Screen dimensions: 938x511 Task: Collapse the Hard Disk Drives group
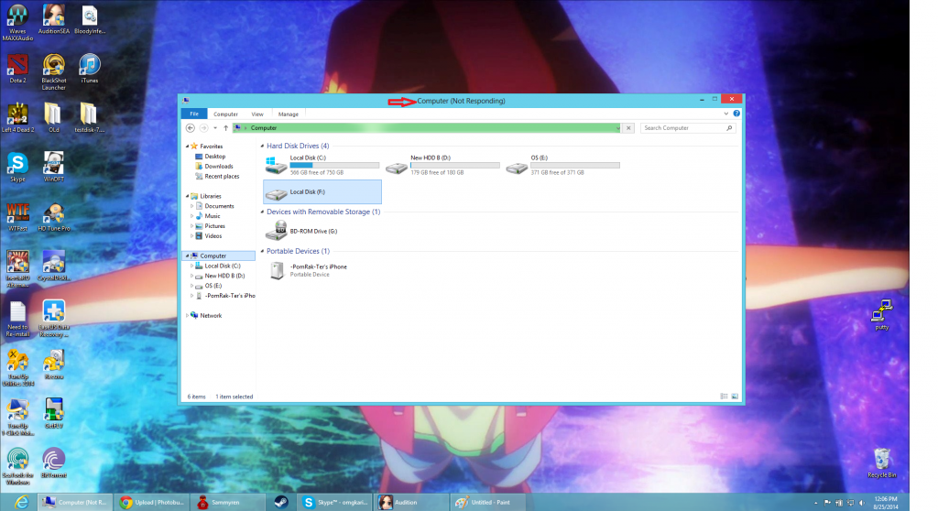[x=262, y=146]
